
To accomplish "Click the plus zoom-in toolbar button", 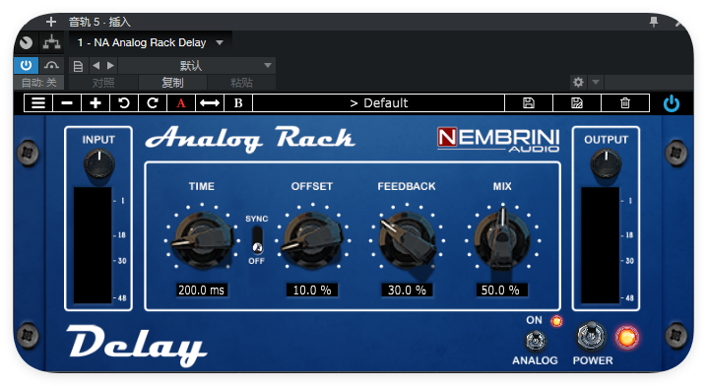I will coord(96,102).
